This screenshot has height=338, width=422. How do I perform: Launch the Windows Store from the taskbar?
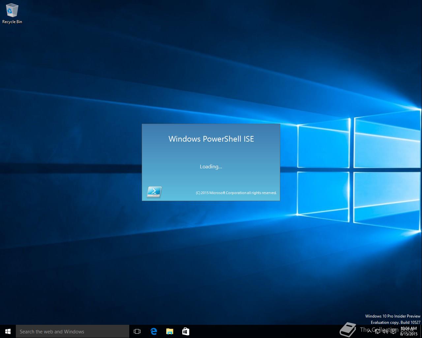tap(186, 331)
